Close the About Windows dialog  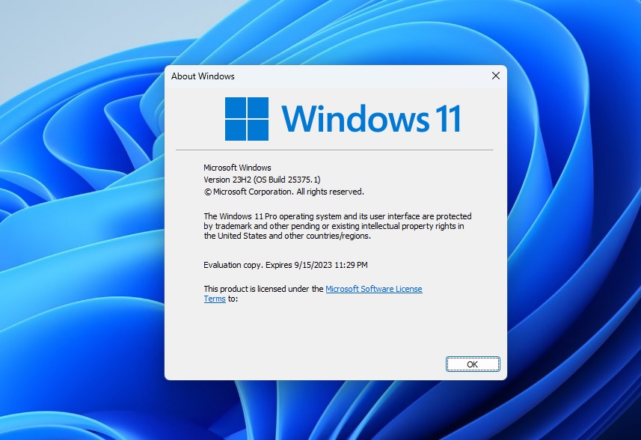[x=495, y=76]
